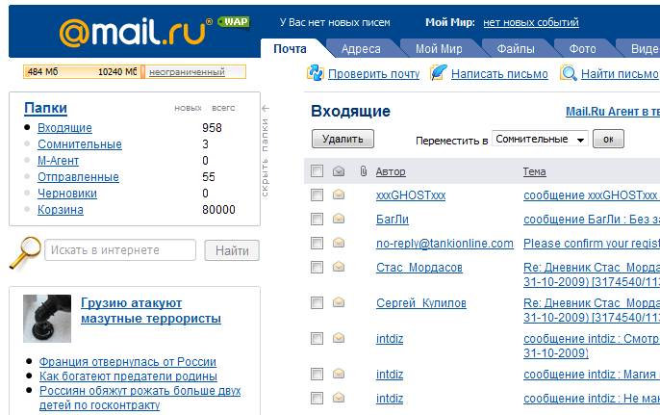
Task: Click envelope icon in xxxGHOSTxxx row
Action: (339, 195)
